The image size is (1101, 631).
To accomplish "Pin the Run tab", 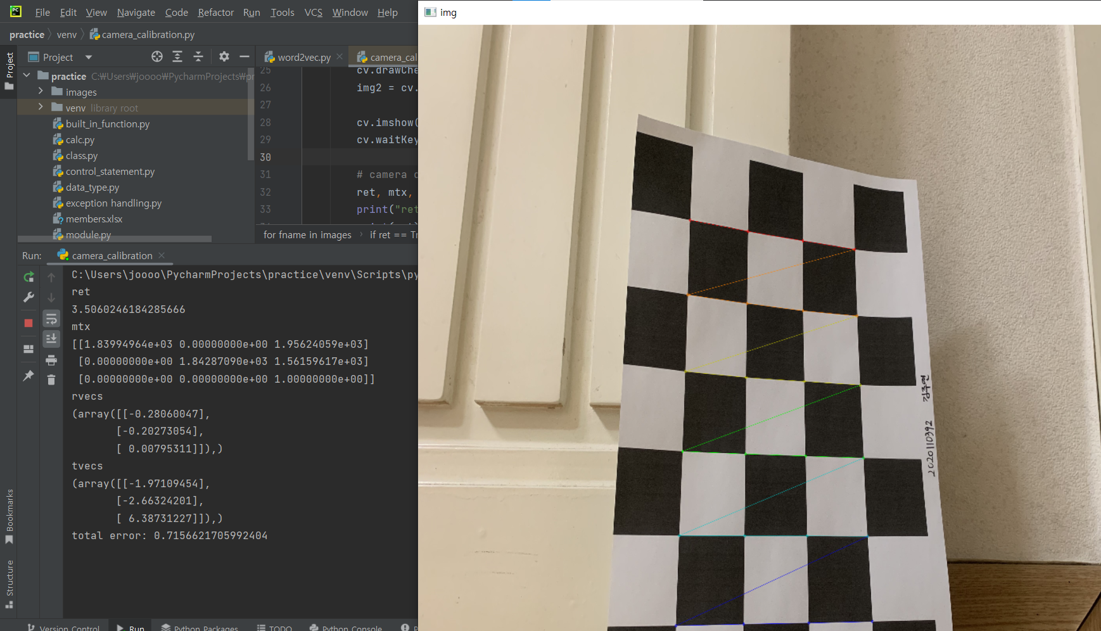I will [x=28, y=375].
